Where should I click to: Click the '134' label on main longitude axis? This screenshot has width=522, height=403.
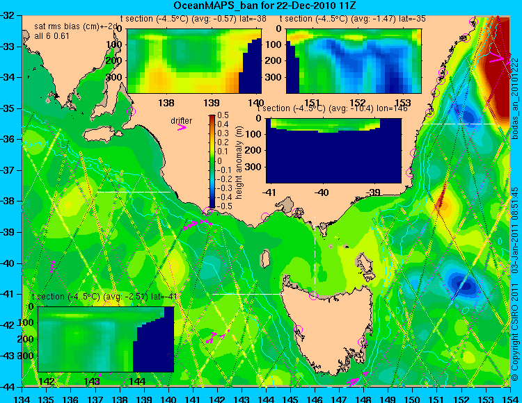pyautogui.click(x=22, y=399)
